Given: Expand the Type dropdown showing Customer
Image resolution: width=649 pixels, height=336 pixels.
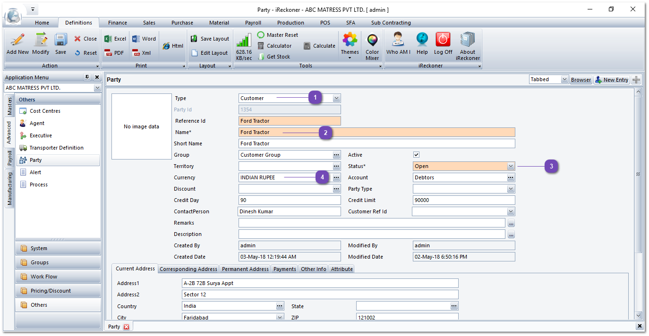Looking at the screenshot, I should click(336, 98).
